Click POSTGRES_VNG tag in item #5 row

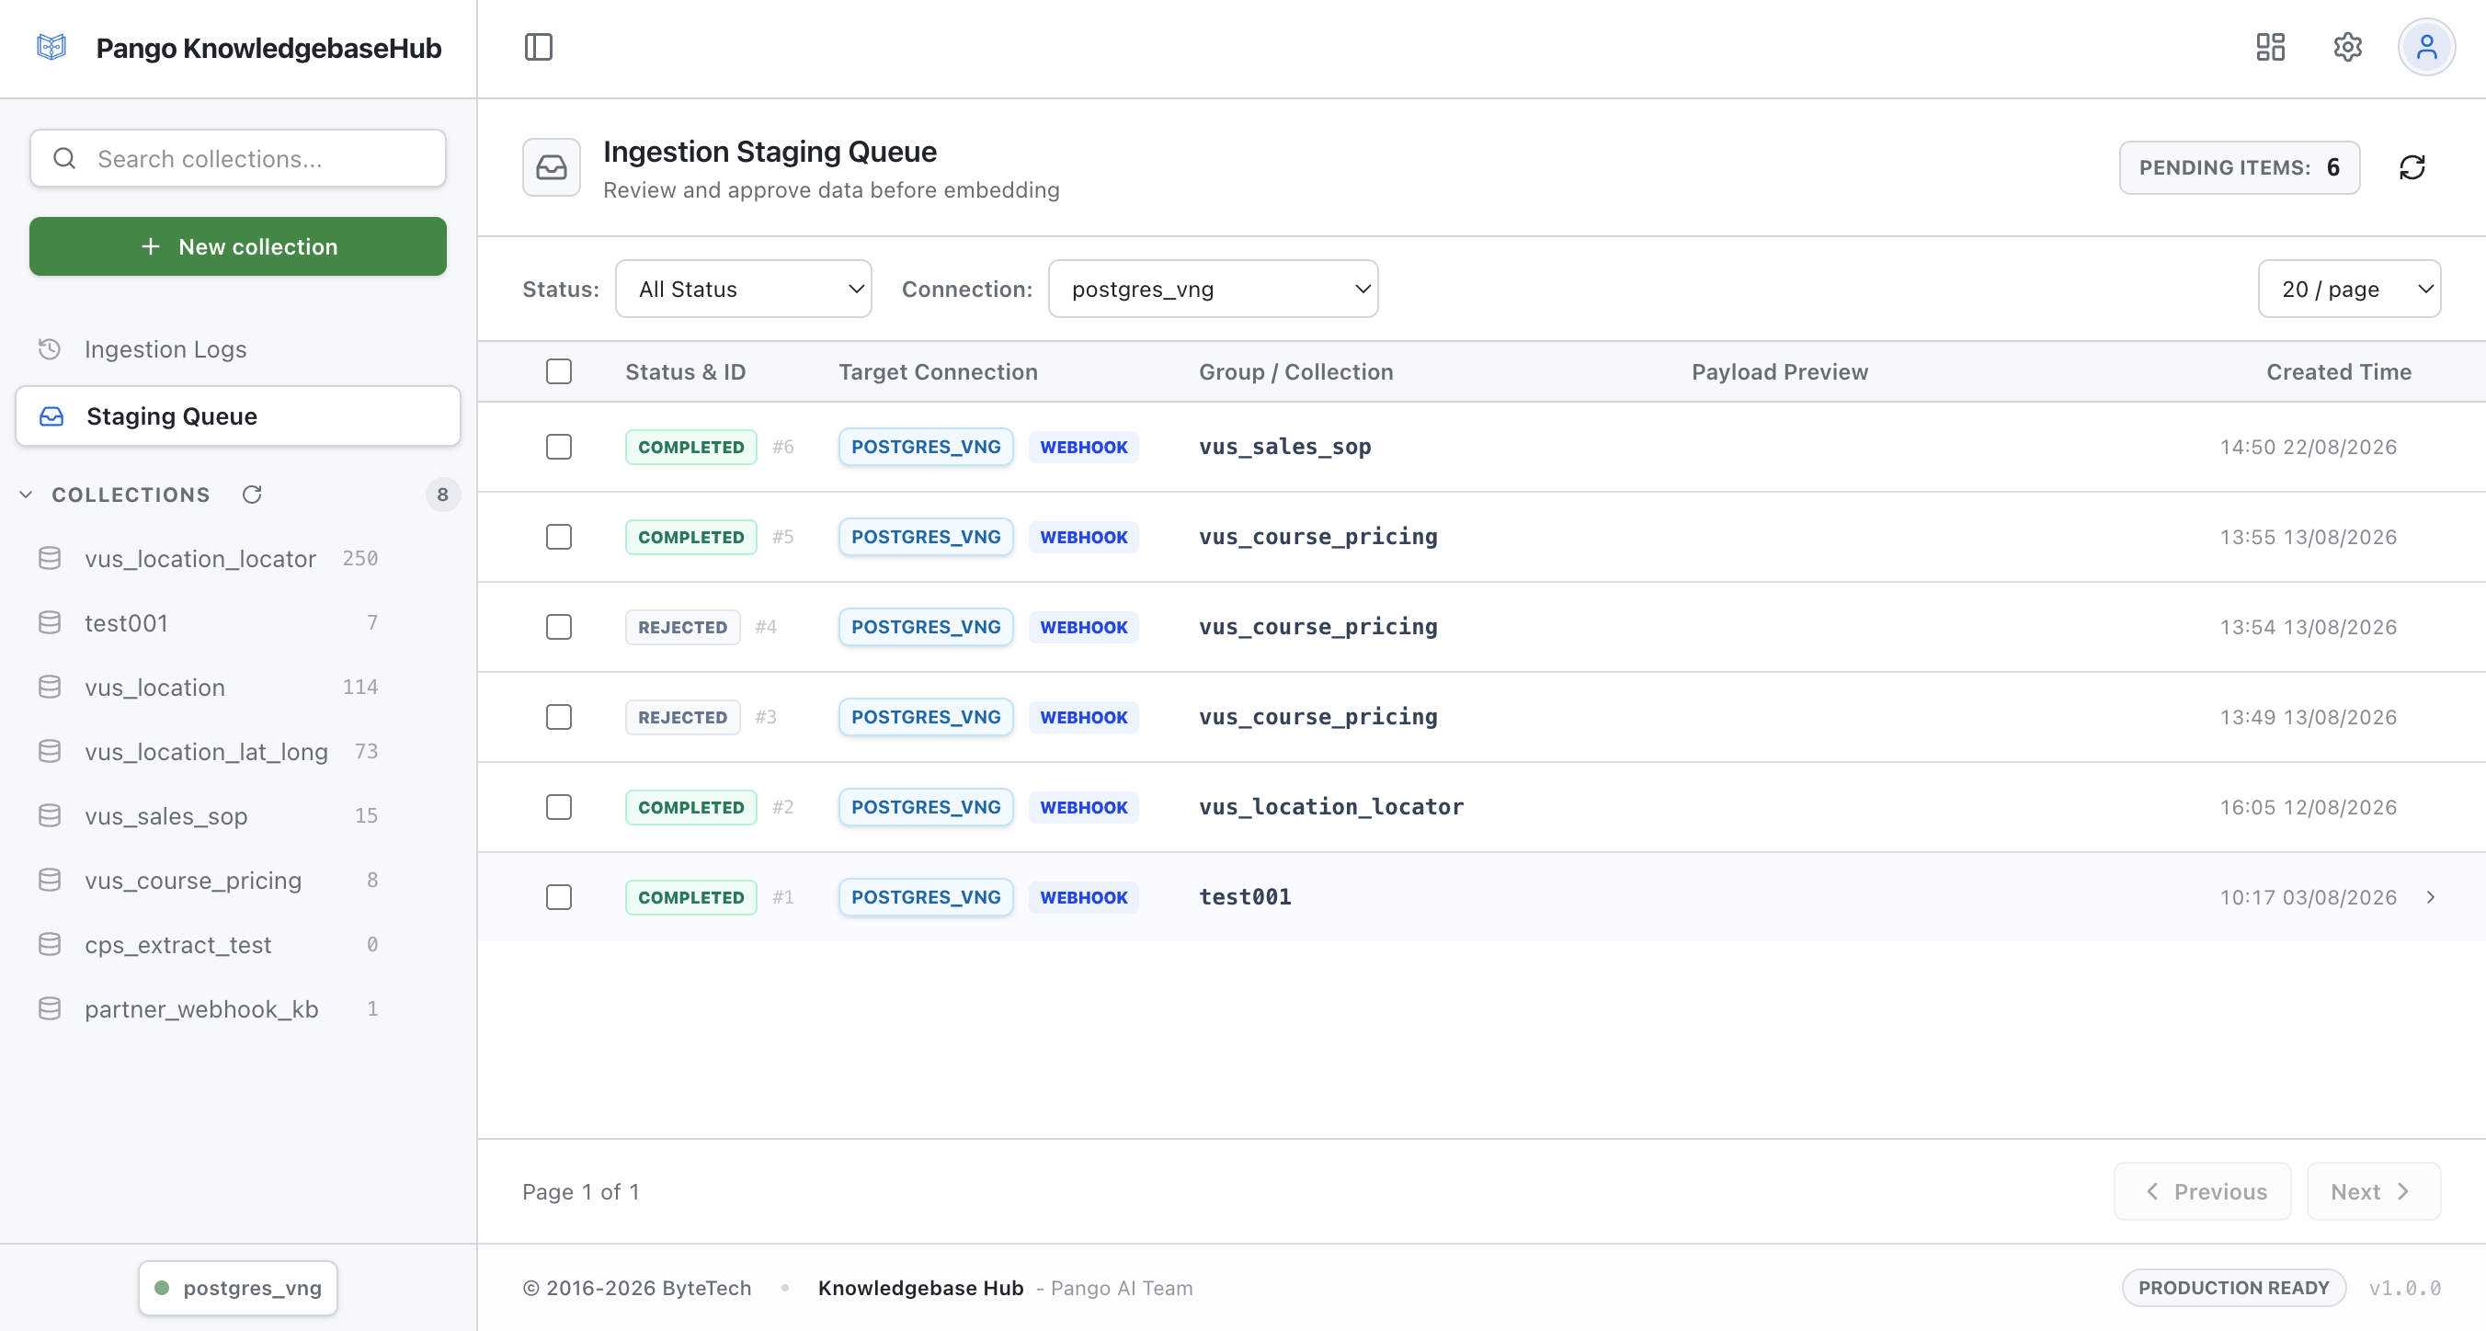[x=926, y=537]
